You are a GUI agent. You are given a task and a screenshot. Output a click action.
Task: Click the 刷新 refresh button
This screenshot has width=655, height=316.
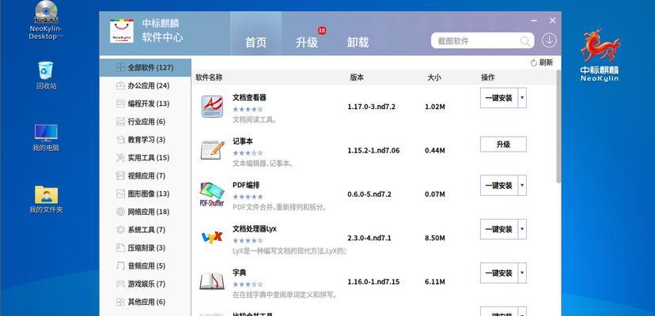[x=541, y=62]
